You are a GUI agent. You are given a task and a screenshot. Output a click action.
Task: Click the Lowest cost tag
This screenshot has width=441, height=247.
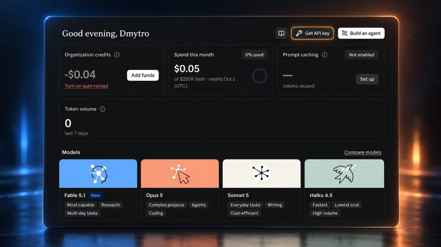(347, 205)
